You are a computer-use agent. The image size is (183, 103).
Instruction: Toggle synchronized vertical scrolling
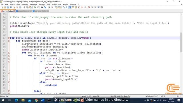tap(56, 7)
